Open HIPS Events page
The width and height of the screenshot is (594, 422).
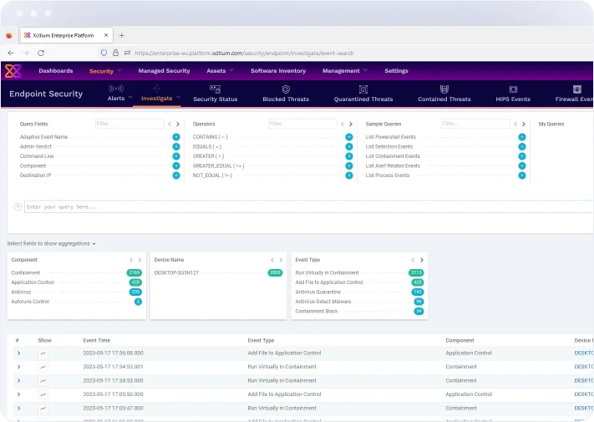(x=513, y=94)
